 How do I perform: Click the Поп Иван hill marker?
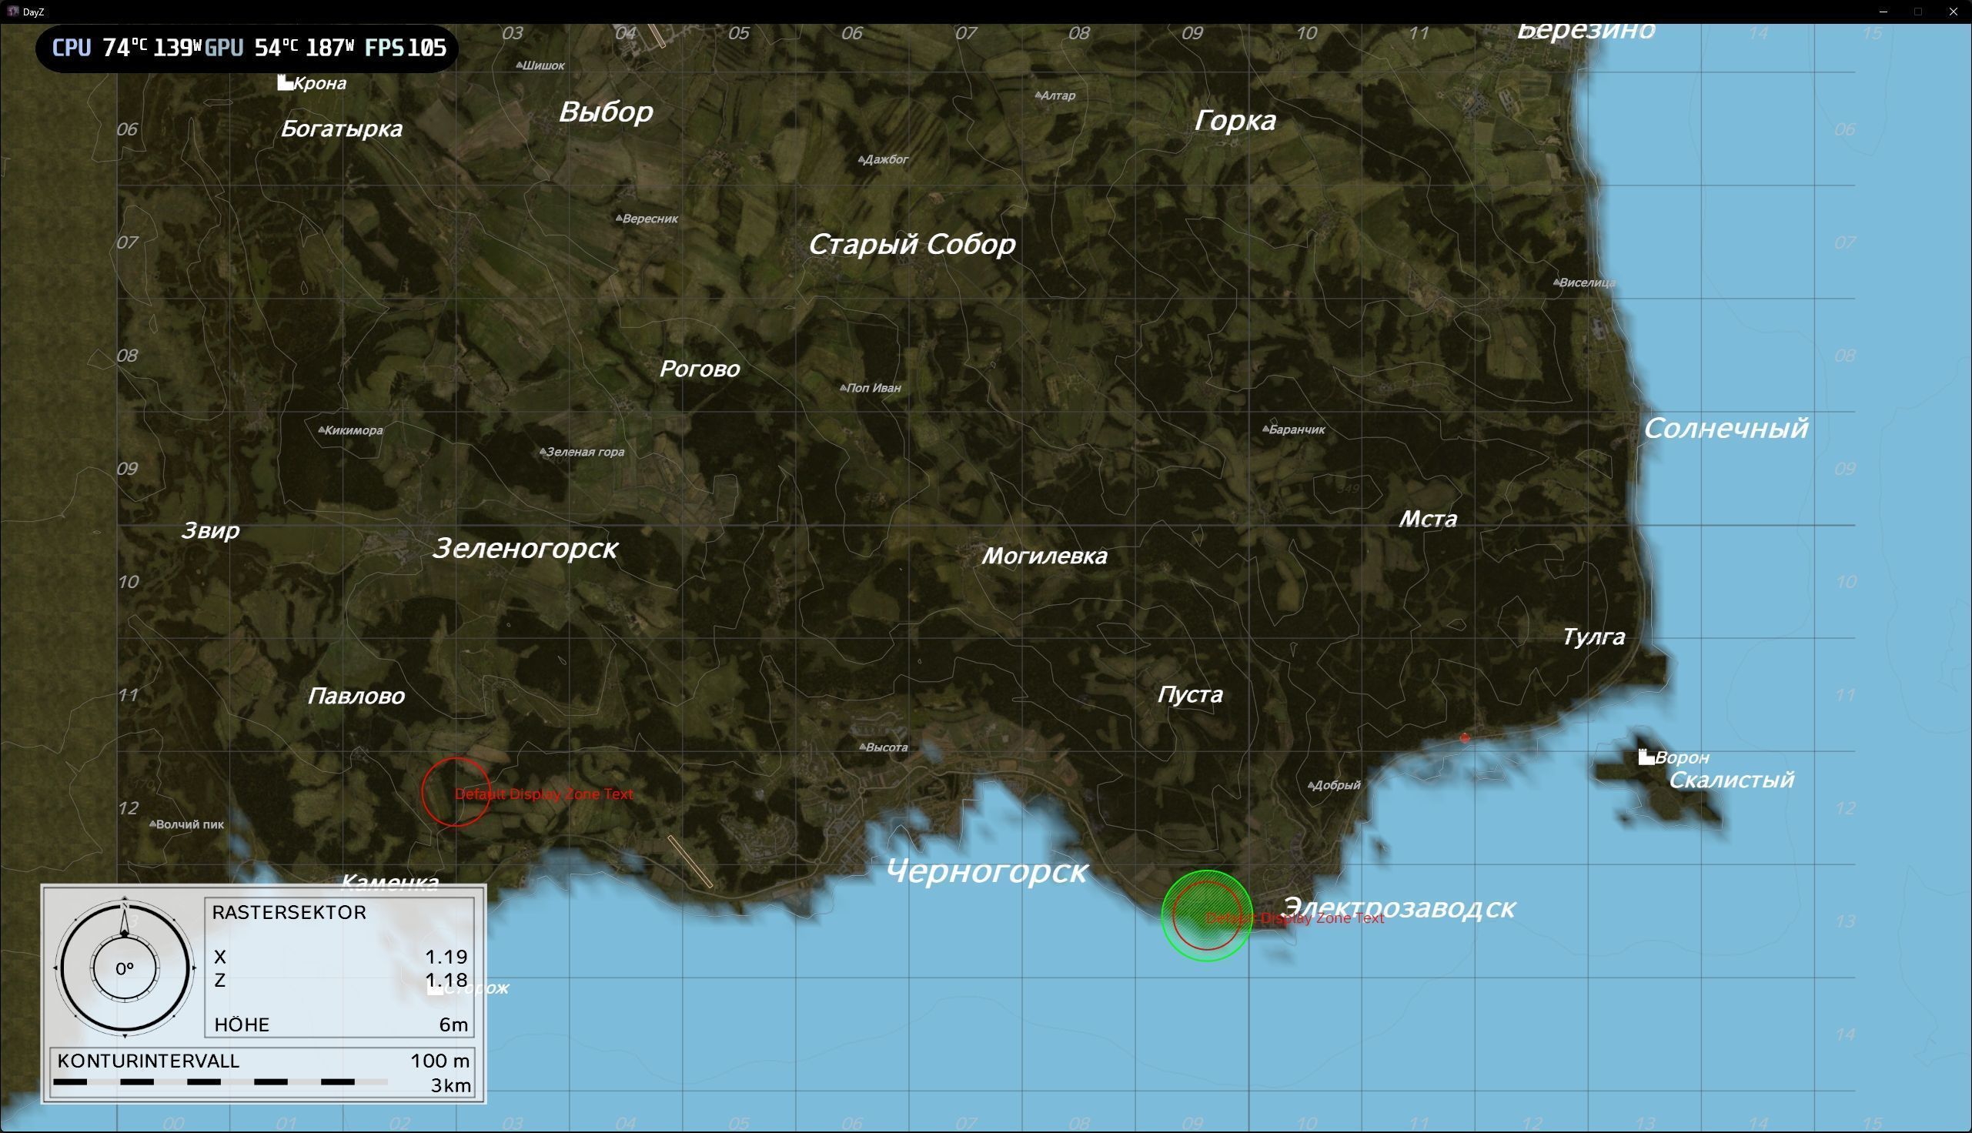coord(844,387)
